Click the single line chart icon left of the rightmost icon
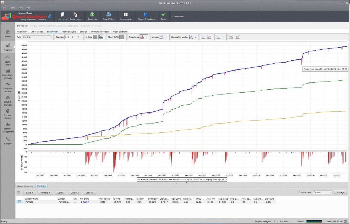 [231, 37]
